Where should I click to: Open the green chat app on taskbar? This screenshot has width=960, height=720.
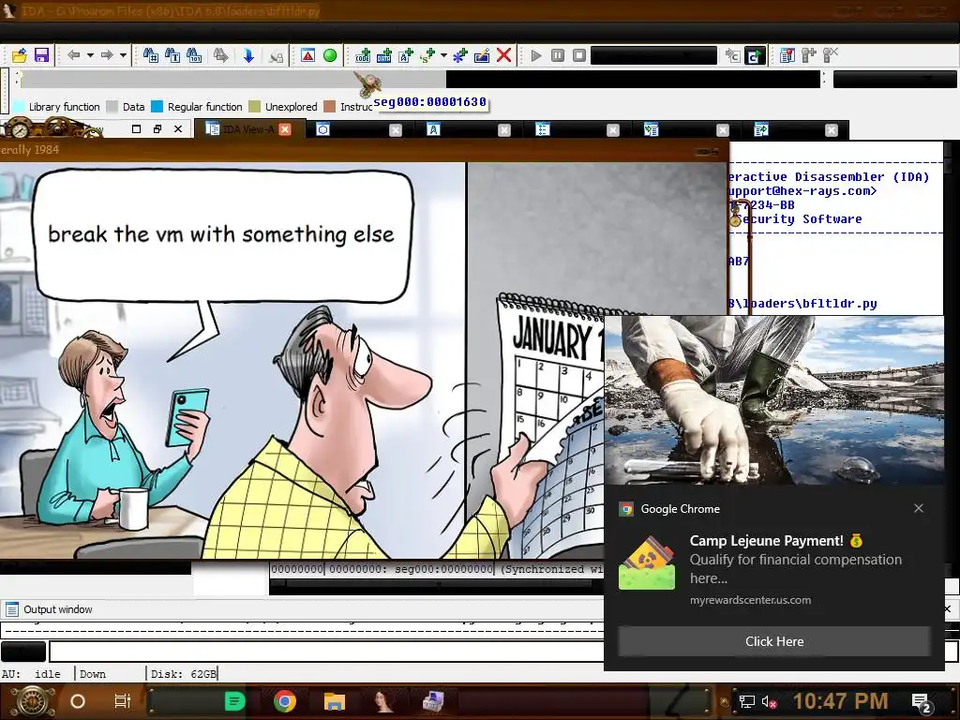click(x=235, y=701)
